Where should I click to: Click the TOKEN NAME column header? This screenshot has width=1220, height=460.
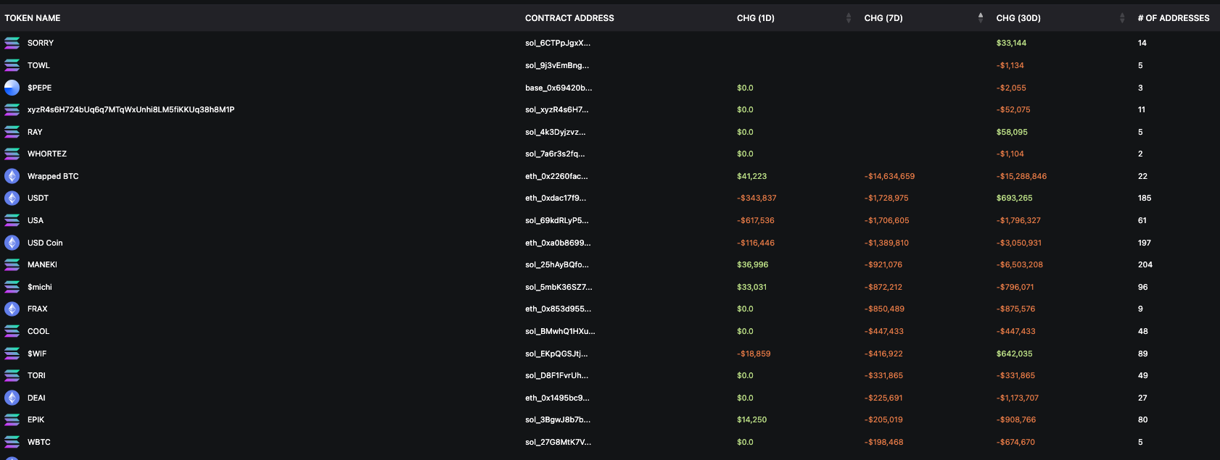tap(33, 18)
